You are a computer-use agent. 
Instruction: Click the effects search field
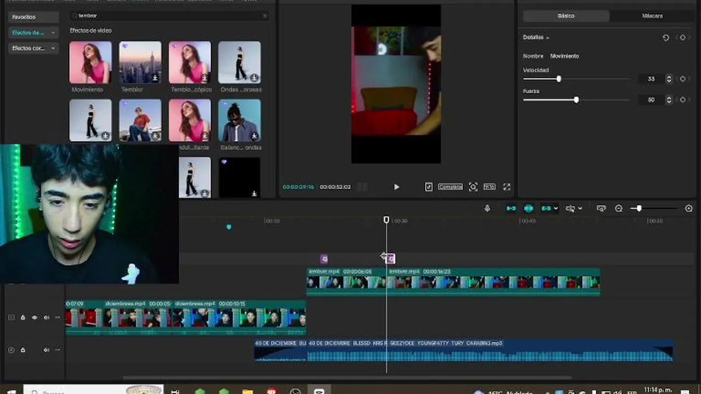pyautogui.click(x=169, y=16)
